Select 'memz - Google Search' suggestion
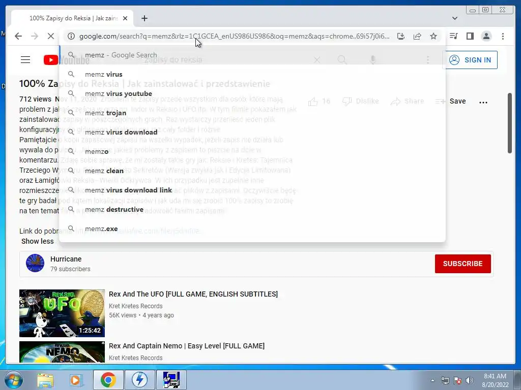 [x=252, y=55]
